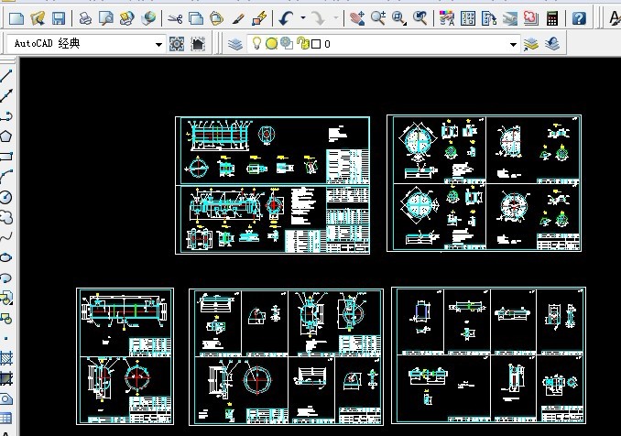
Task: Open the QuickCalc calculator icon
Action: point(552,18)
